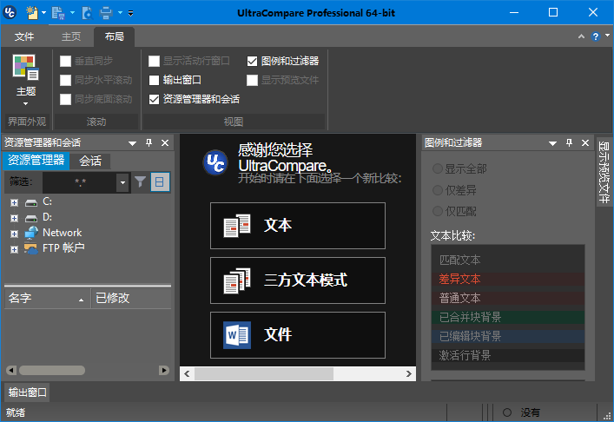
Task: Click the print icon in quick access toolbar
Action: click(106, 12)
